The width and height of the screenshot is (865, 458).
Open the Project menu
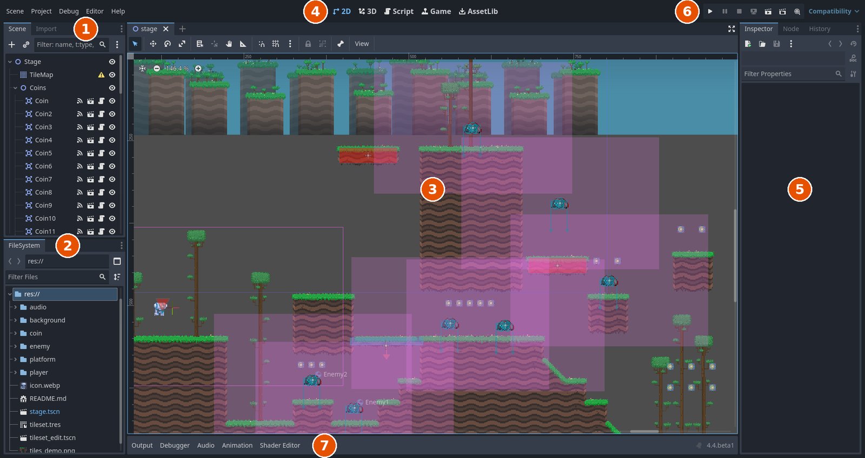coord(41,11)
